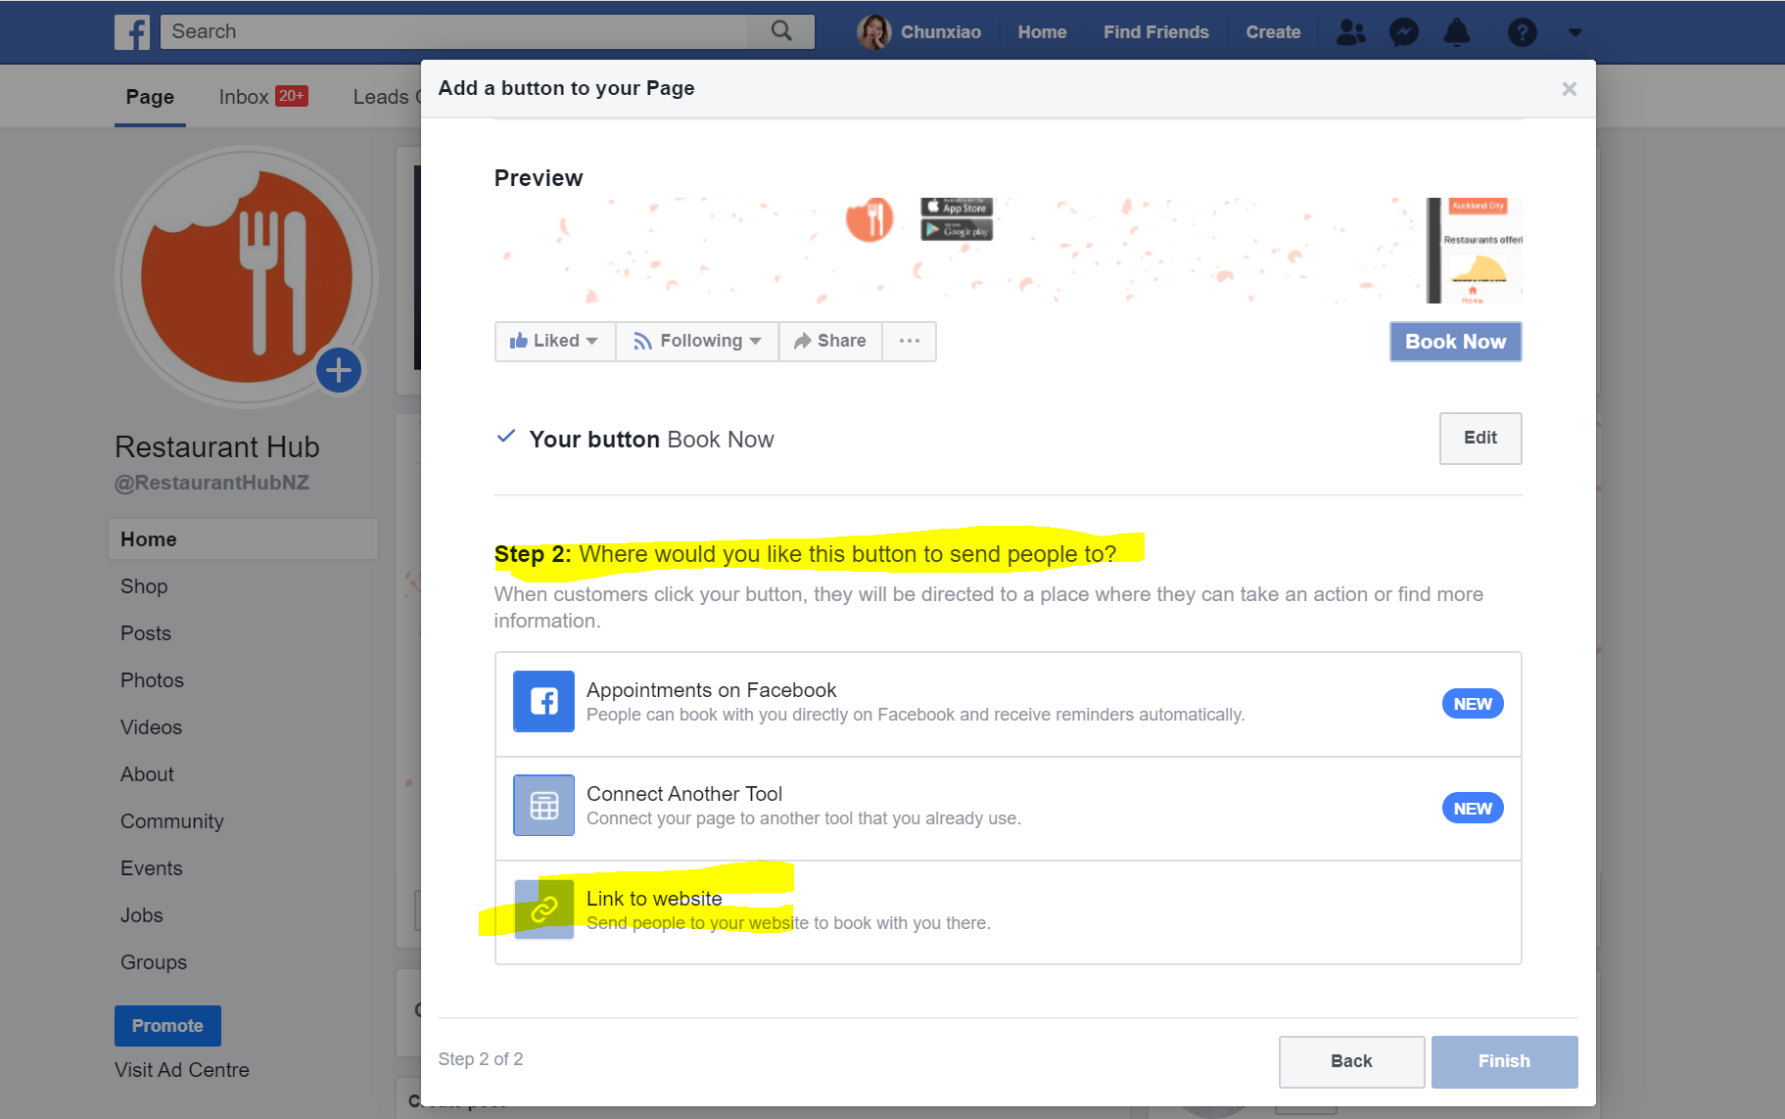Open Create in top navigation
This screenshot has width=1785, height=1119.
pos(1273,32)
